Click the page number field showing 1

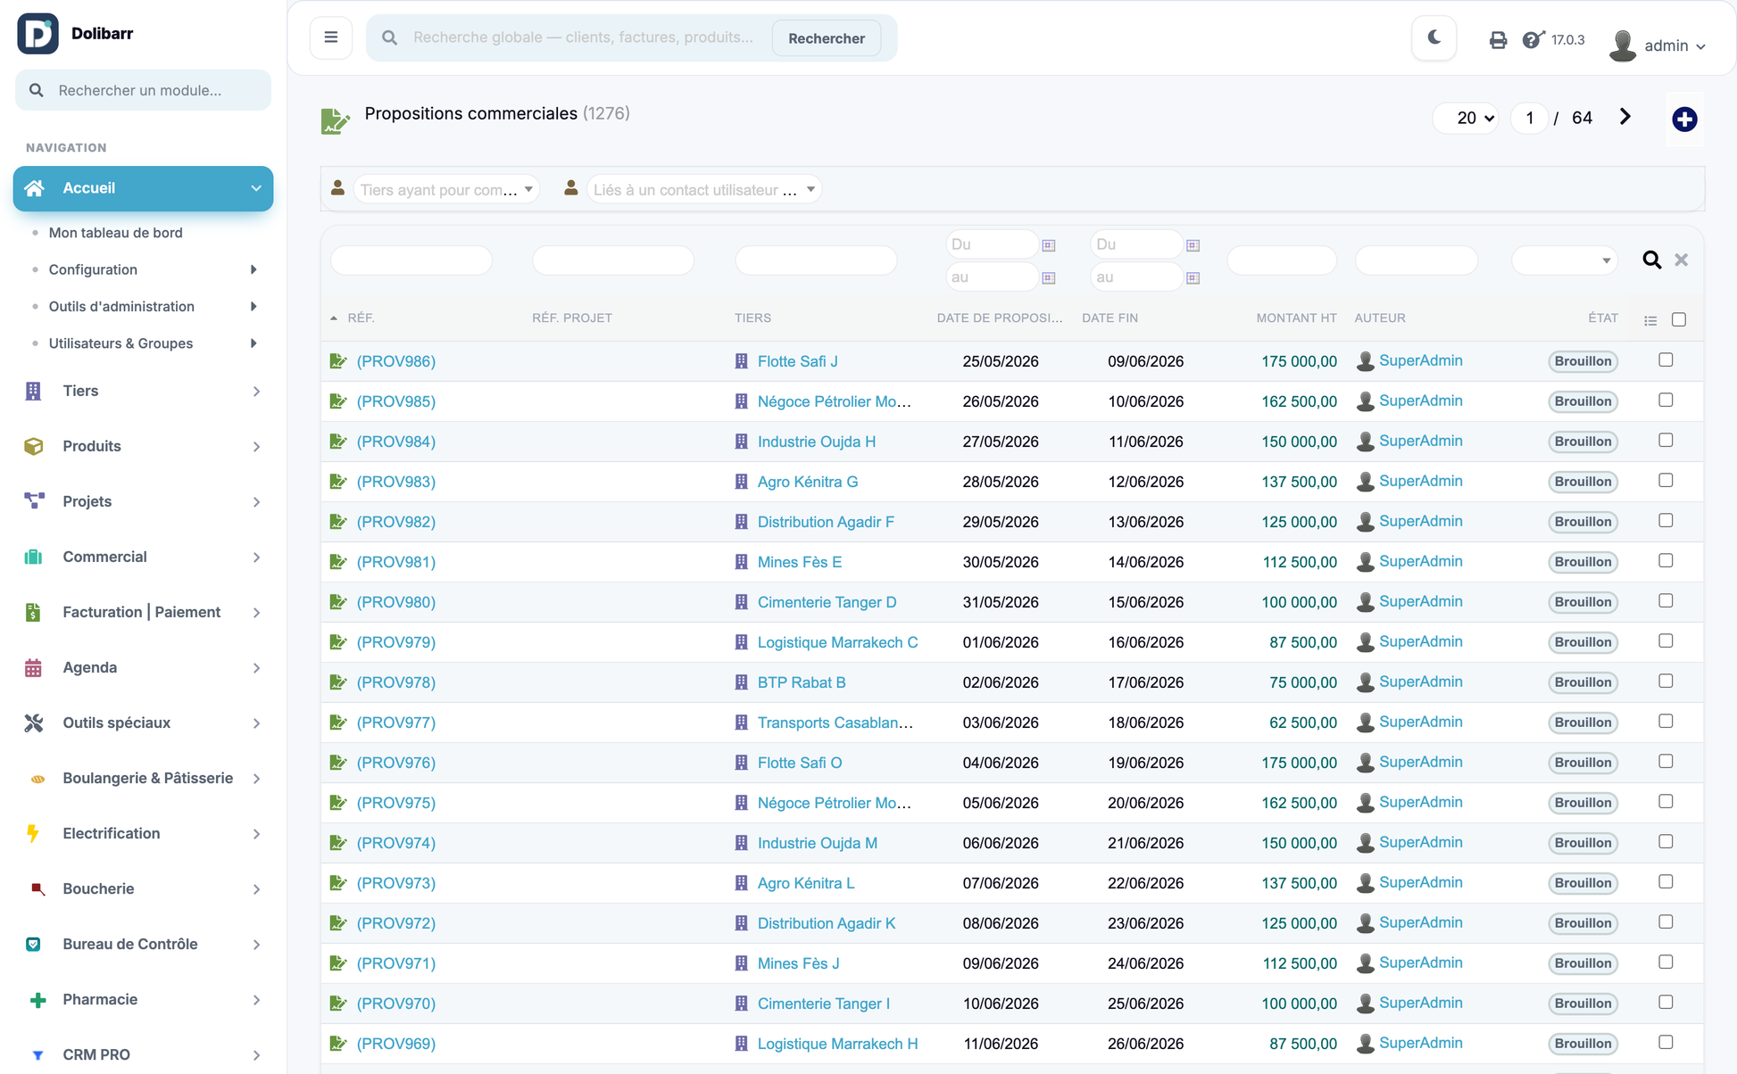(x=1530, y=118)
